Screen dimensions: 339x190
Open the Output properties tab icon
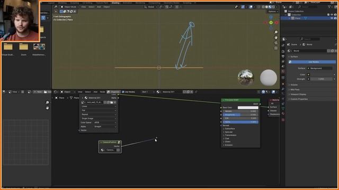(283, 56)
